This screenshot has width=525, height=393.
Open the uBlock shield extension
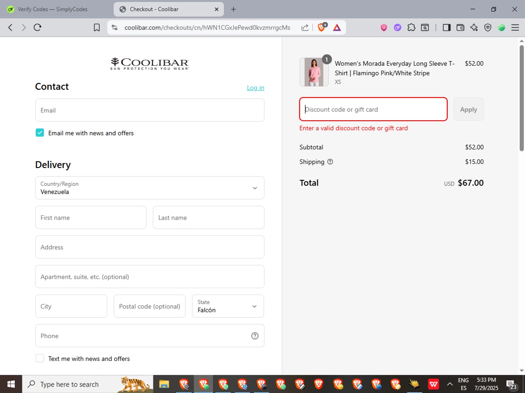tap(384, 28)
